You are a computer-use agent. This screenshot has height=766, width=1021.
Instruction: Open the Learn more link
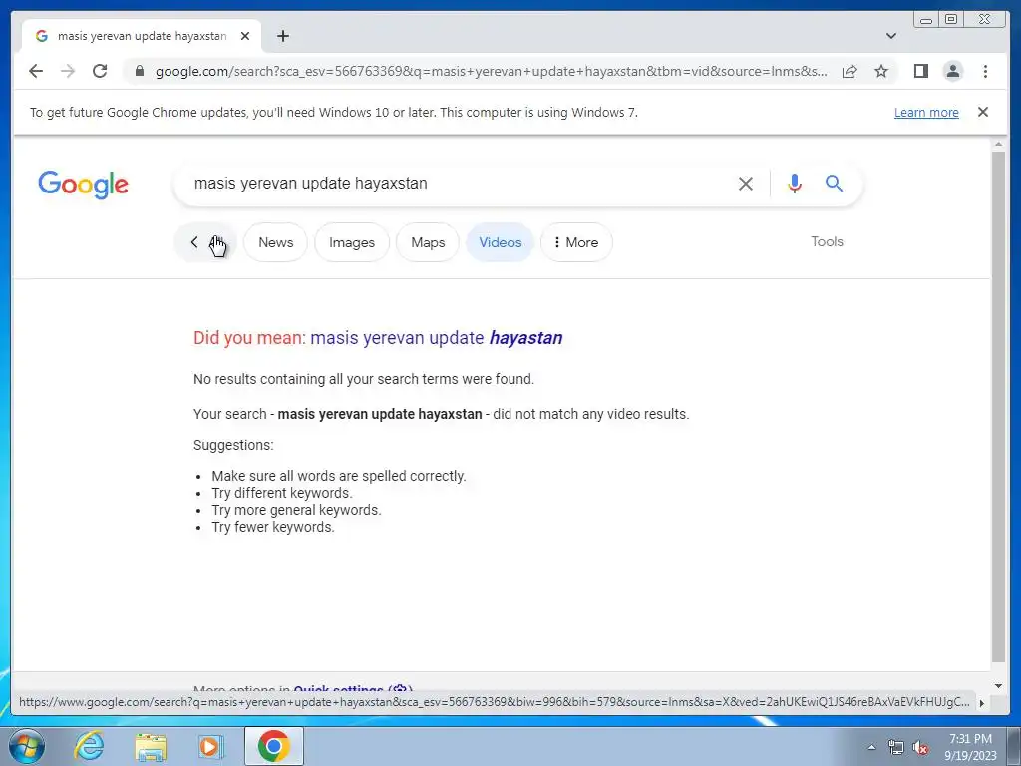(926, 112)
